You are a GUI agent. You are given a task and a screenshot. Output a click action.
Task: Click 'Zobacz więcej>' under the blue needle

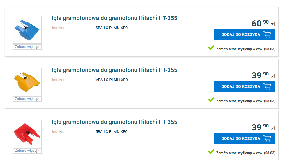[27, 47]
